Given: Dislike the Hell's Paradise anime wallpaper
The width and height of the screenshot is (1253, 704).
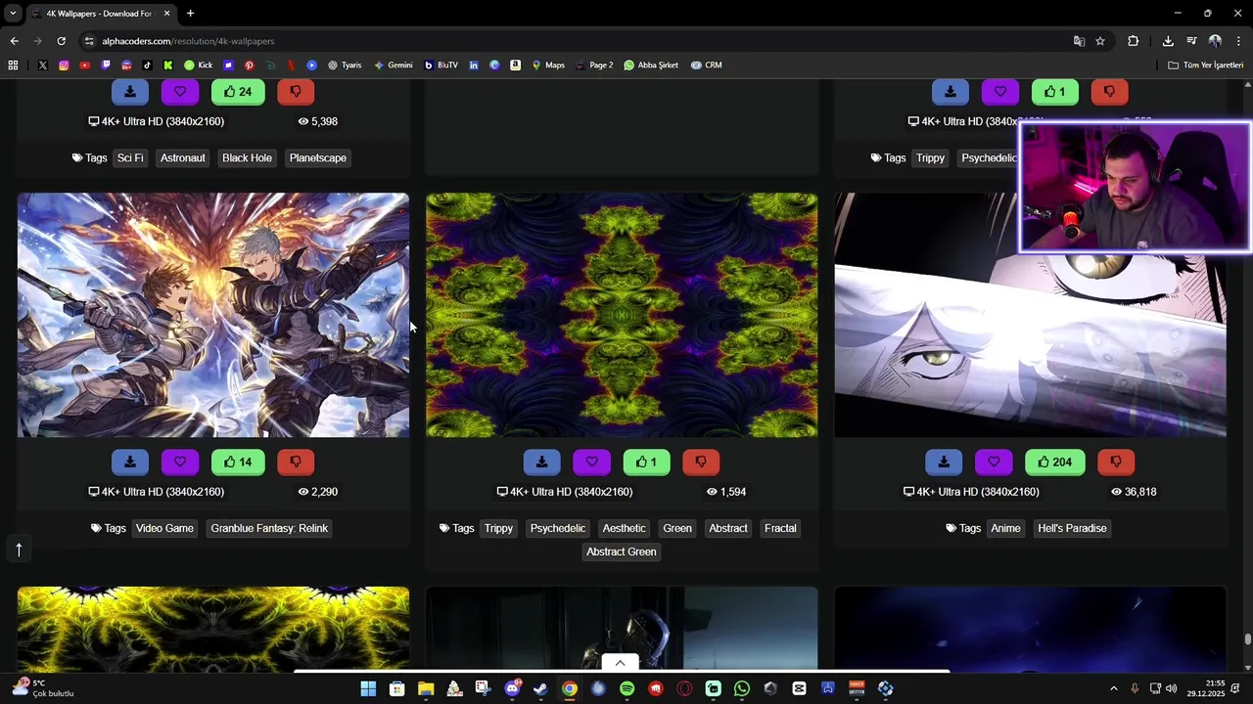Looking at the screenshot, I should [x=1116, y=462].
